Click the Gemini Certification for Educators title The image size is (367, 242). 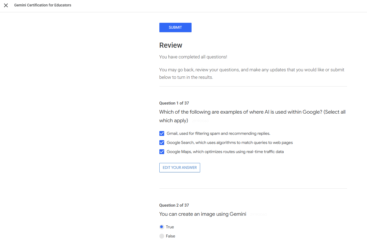(43, 5)
